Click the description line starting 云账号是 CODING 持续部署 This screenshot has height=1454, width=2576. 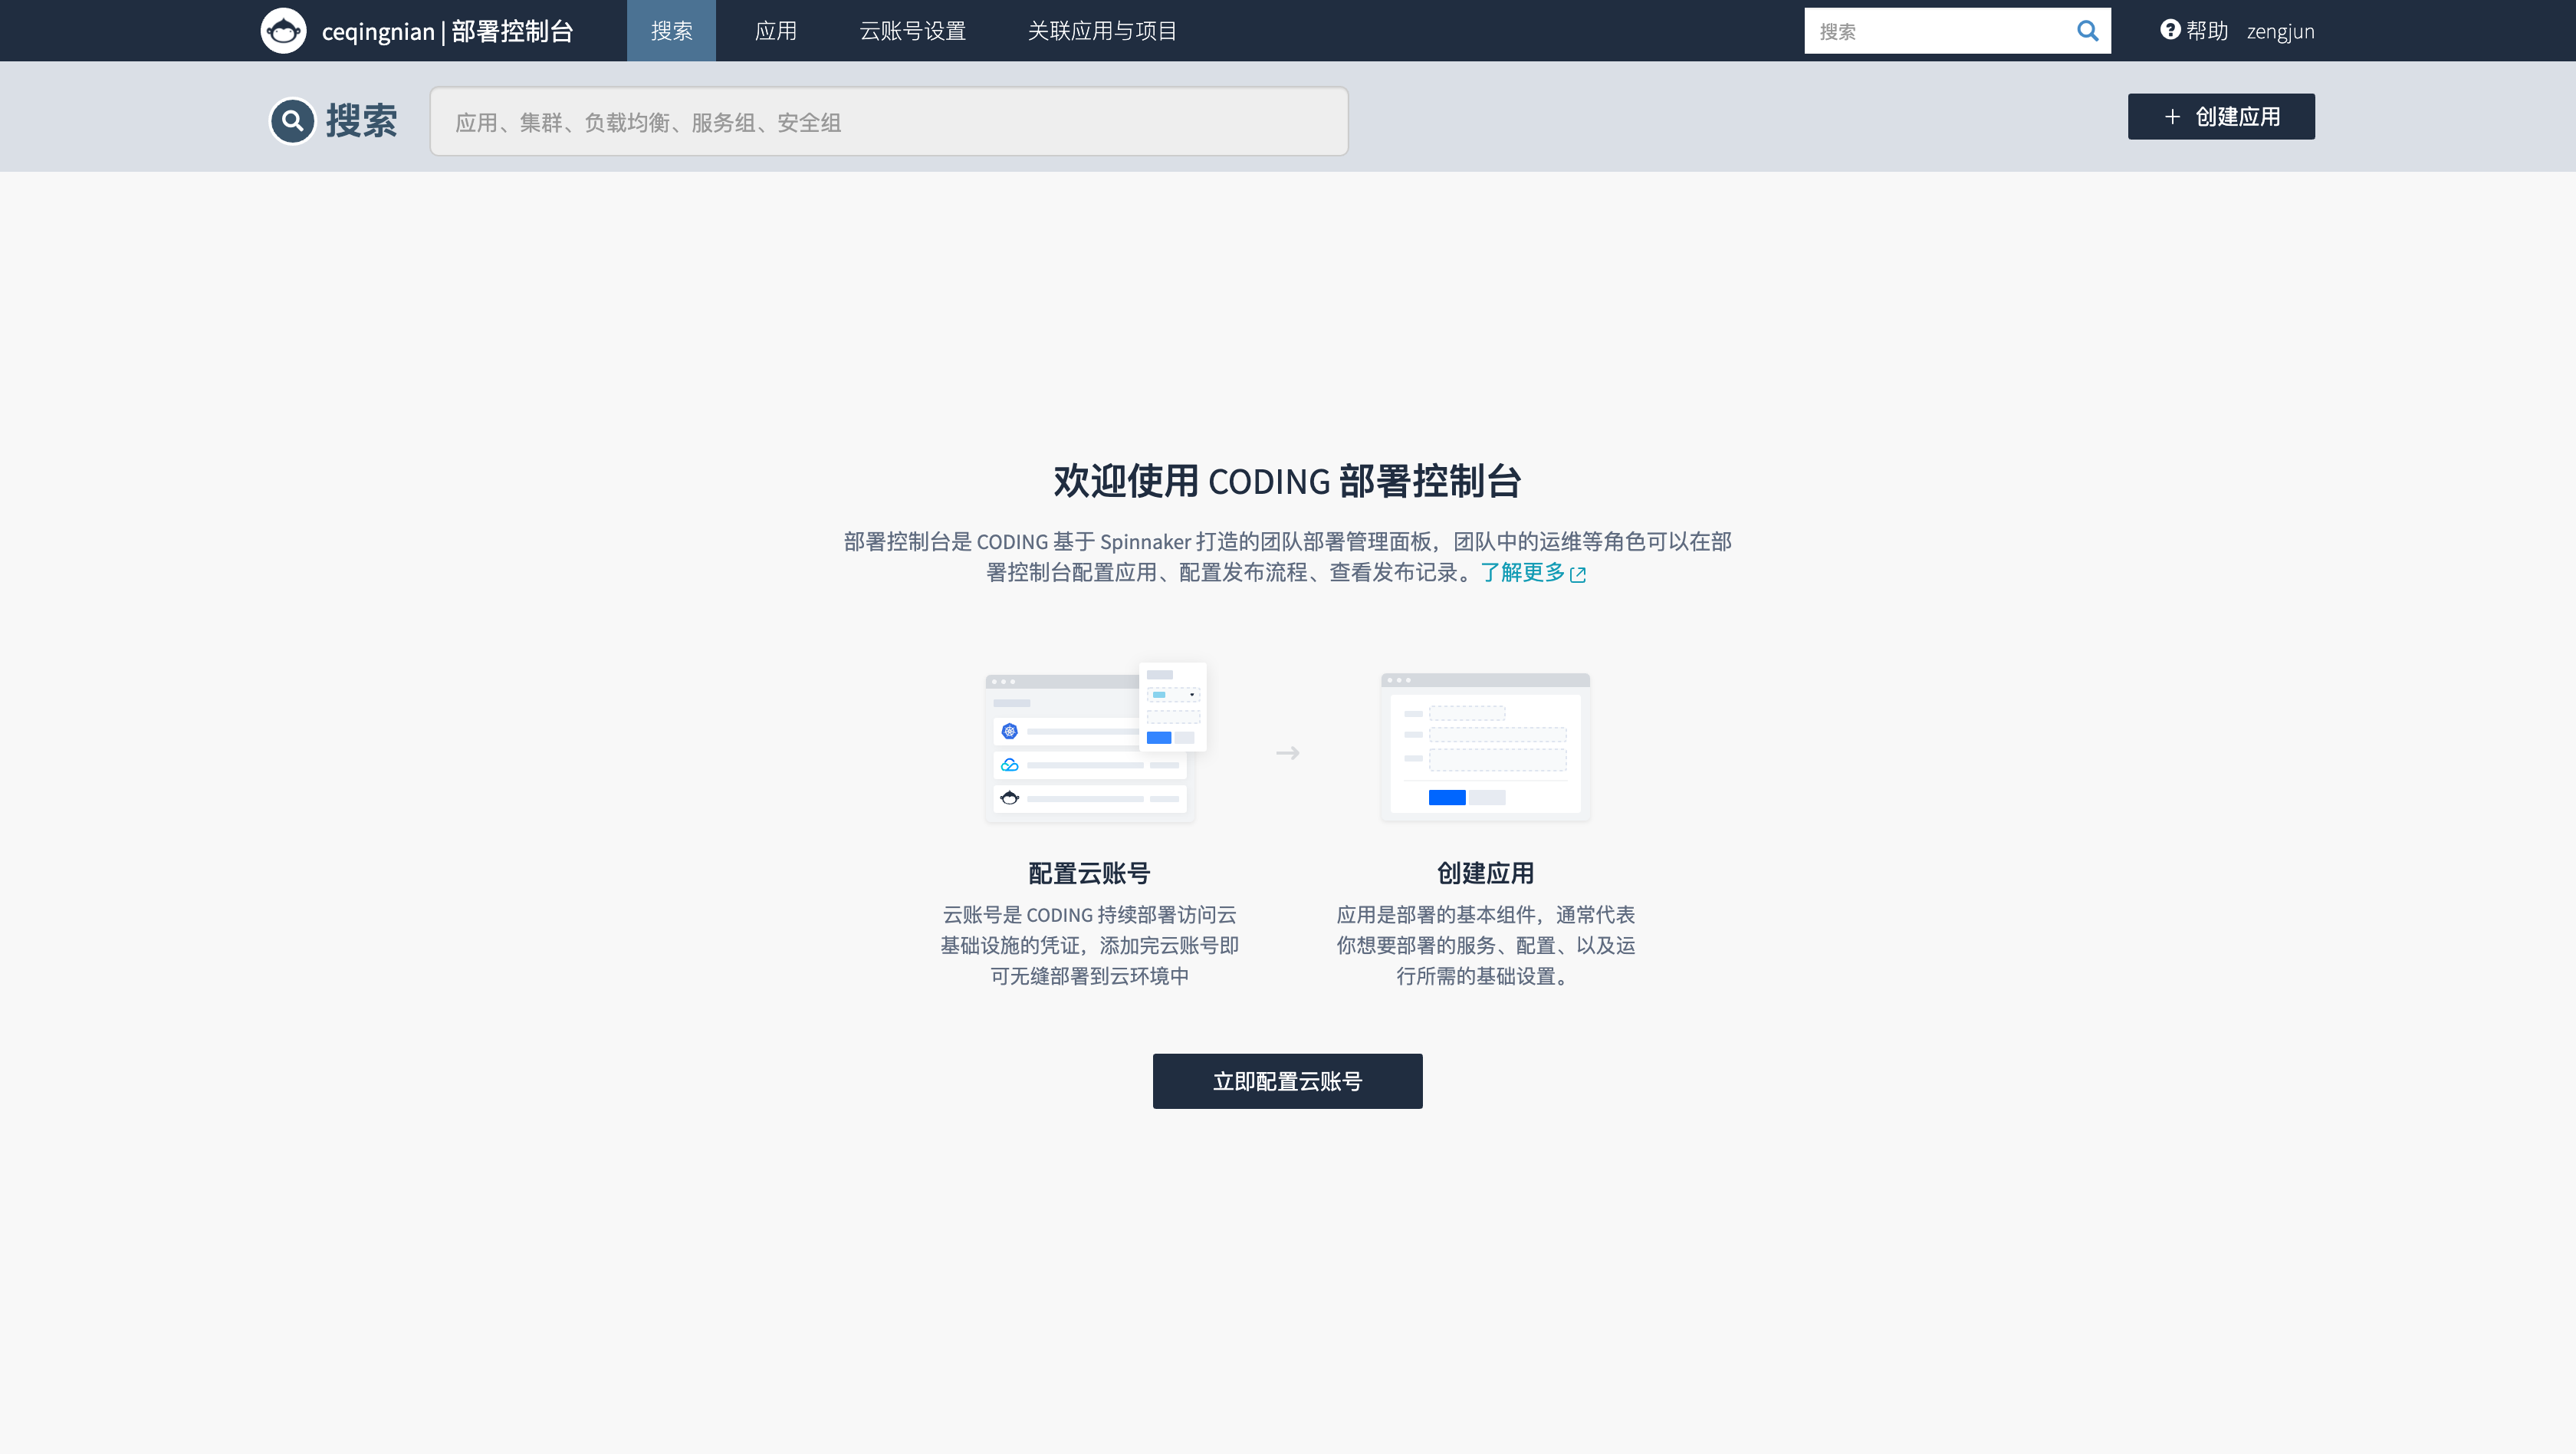[1089, 915]
